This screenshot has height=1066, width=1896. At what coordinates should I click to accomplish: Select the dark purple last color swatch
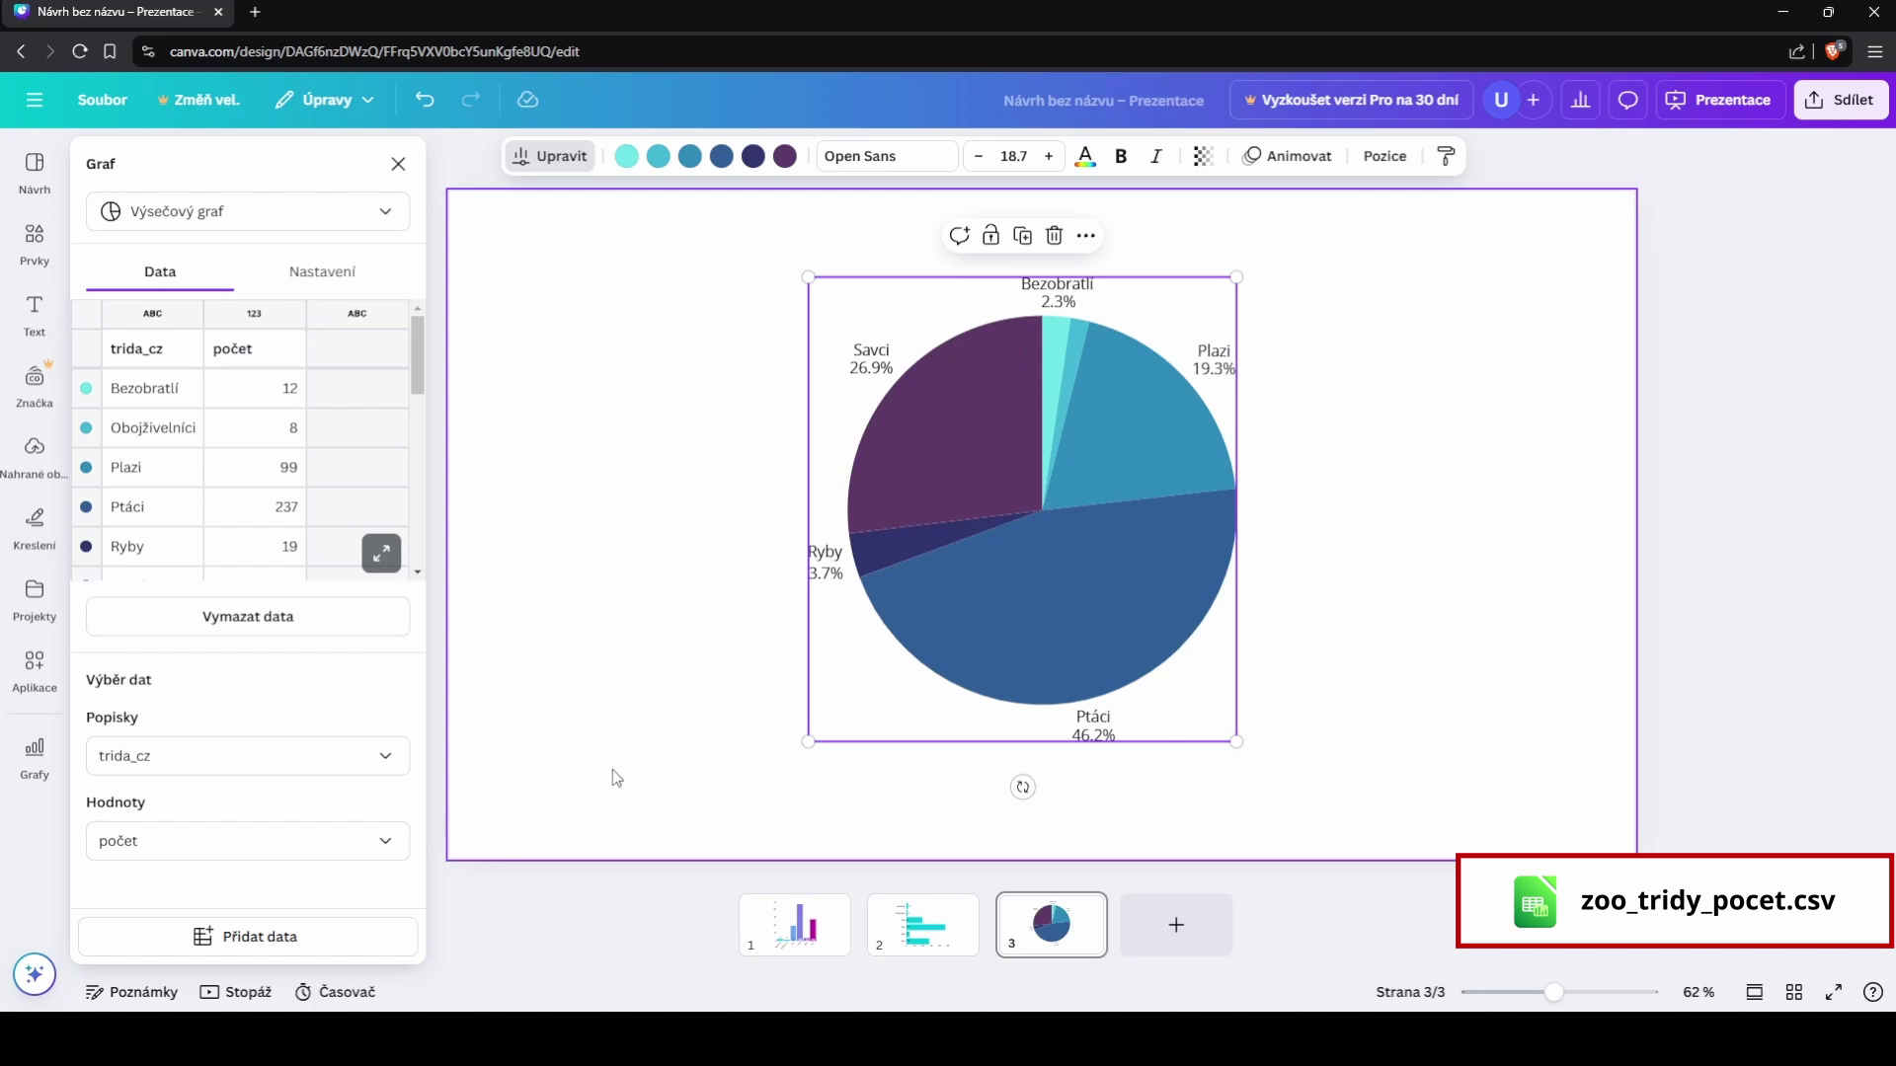(784, 156)
